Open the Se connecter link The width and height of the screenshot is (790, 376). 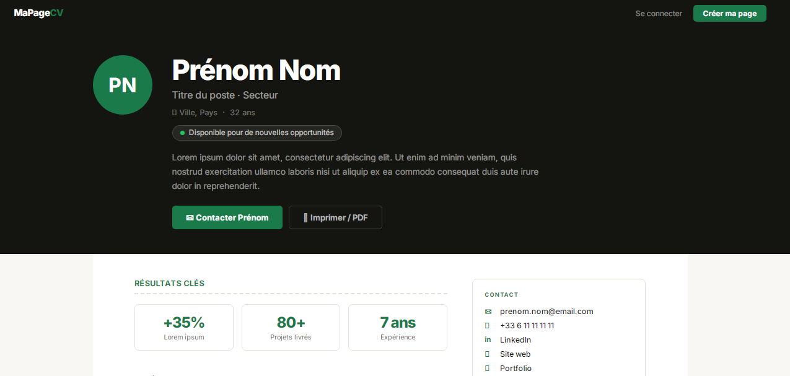pyautogui.click(x=659, y=14)
